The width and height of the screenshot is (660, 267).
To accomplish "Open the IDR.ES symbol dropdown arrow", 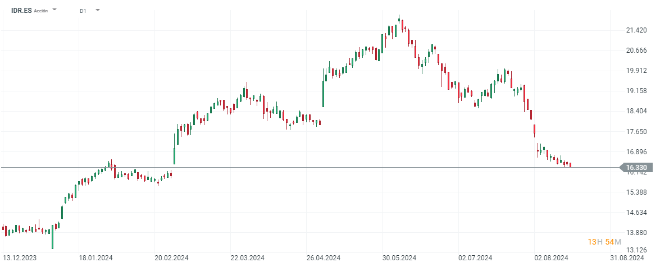I will (54, 10).
